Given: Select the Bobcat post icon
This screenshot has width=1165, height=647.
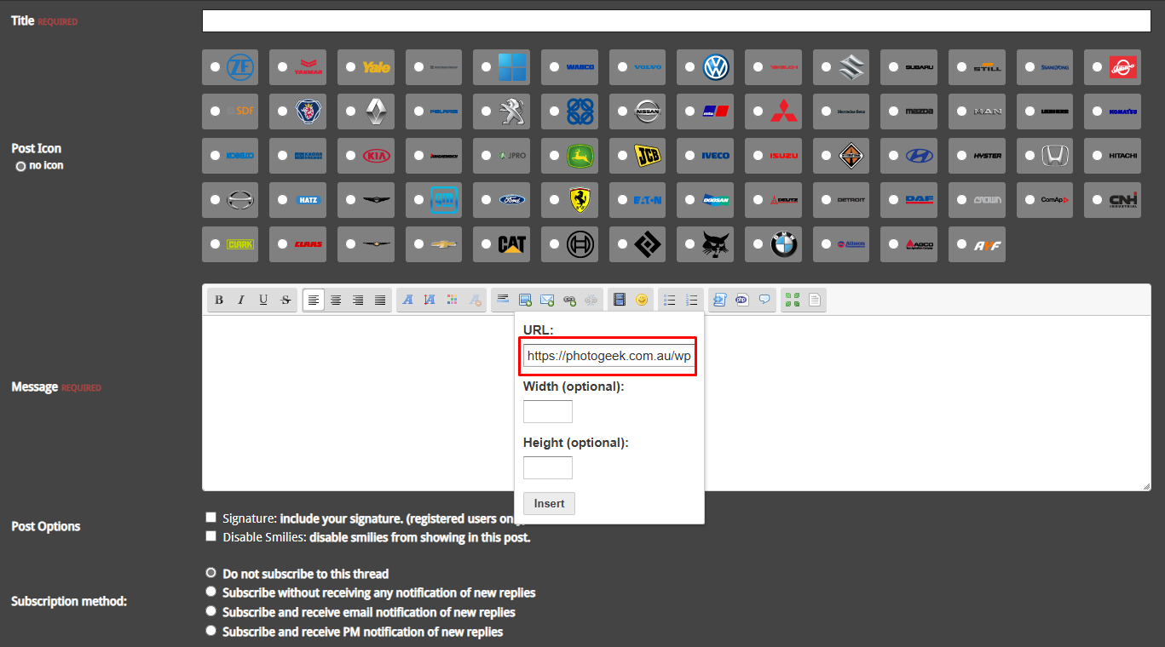Looking at the screenshot, I should click(x=690, y=244).
